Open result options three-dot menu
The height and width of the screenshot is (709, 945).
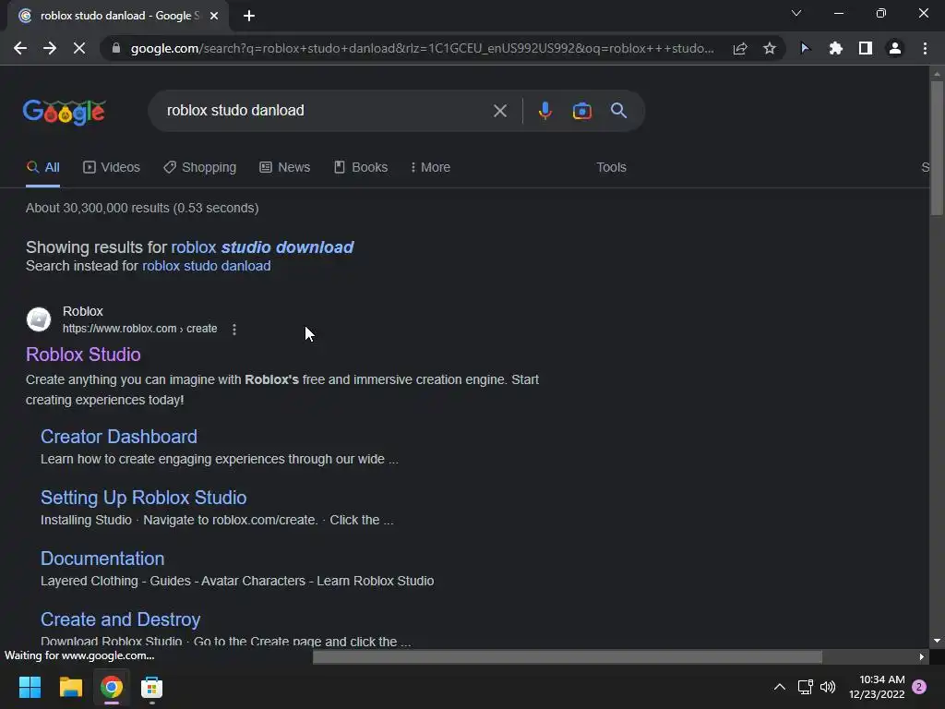coord(234,330)
